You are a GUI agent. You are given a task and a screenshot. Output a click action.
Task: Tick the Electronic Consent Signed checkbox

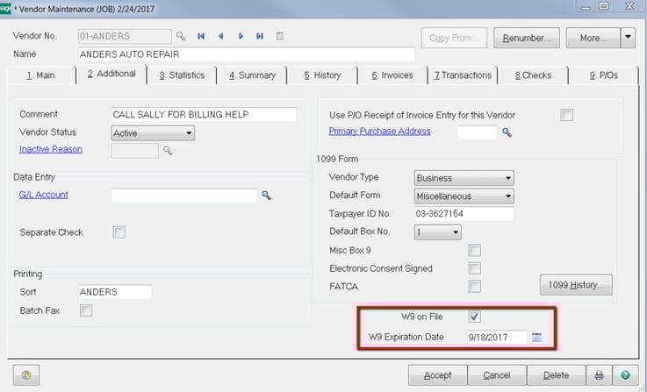pyautogui.click(x=475, y=268)
